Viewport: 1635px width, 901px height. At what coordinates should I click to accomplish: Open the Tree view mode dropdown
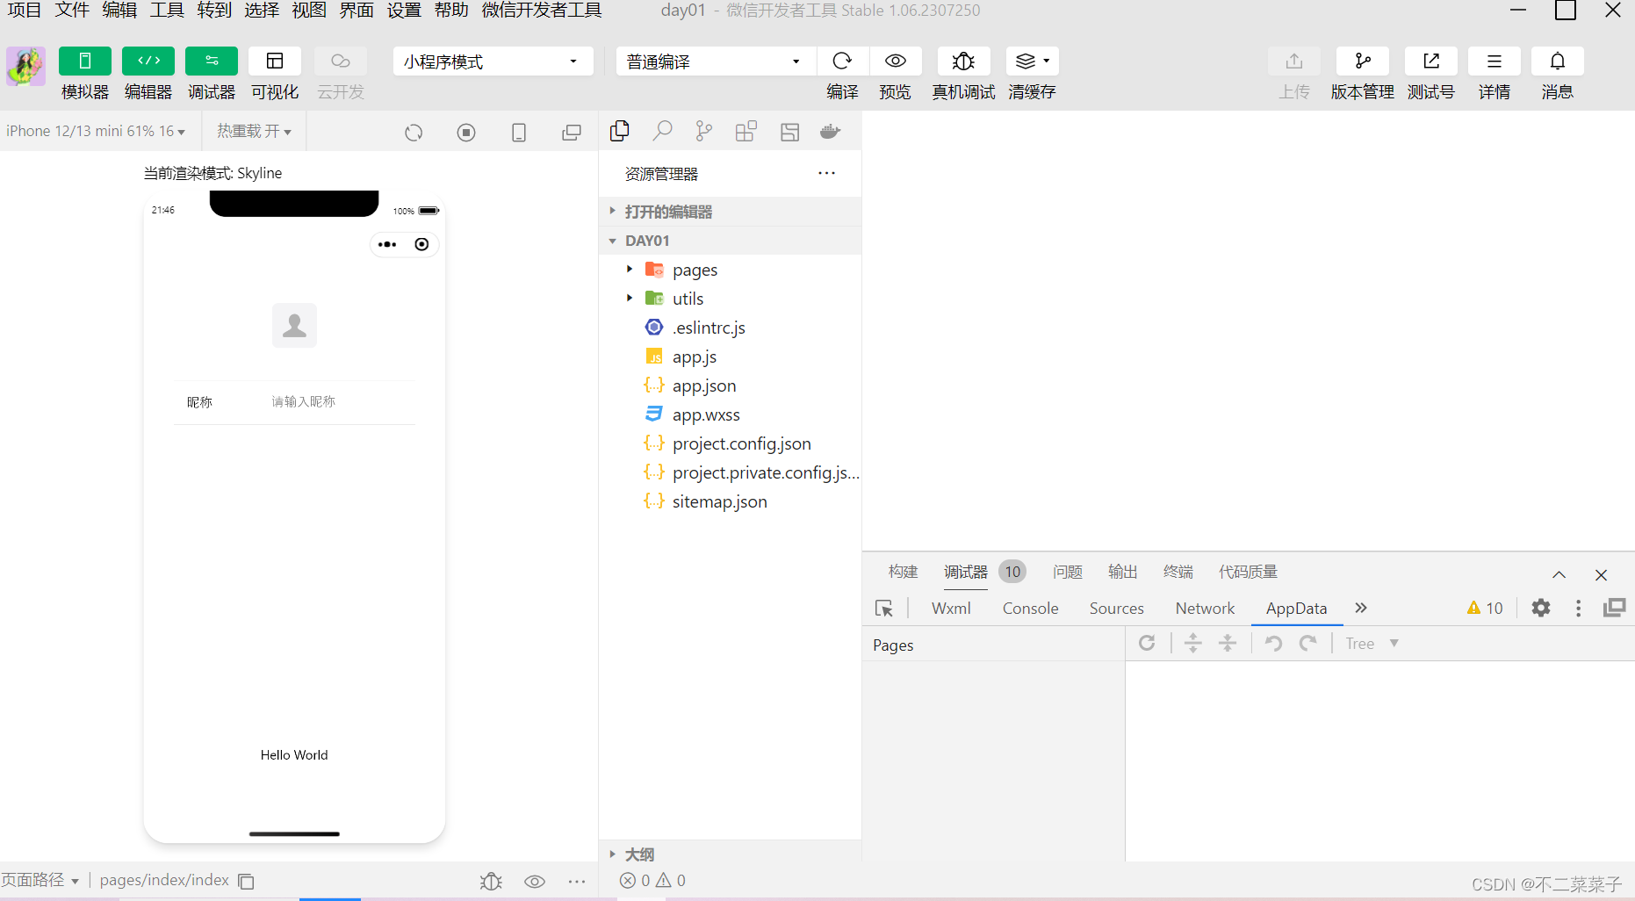tap(1372, 644)
